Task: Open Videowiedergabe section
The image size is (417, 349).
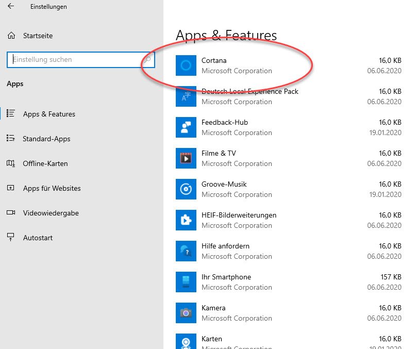Action: (x=51, y=213)
